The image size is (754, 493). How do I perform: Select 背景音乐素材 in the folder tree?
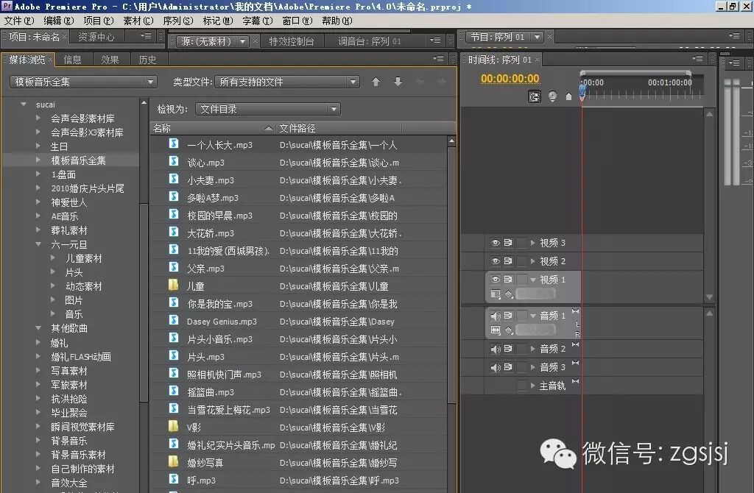pos(78,455)
